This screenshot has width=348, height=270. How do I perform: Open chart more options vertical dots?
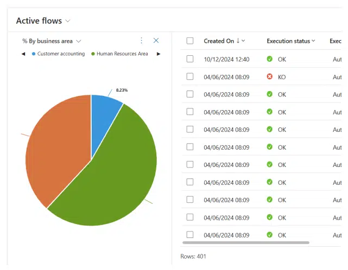coord(142,41)
